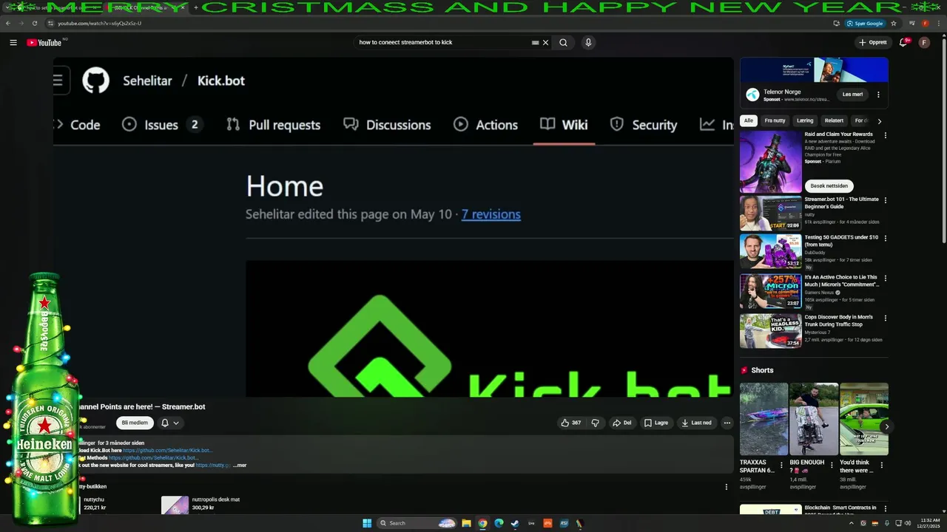Select the Fra nutty filter chip
947x532 pixels.
(x=775, y=120)
